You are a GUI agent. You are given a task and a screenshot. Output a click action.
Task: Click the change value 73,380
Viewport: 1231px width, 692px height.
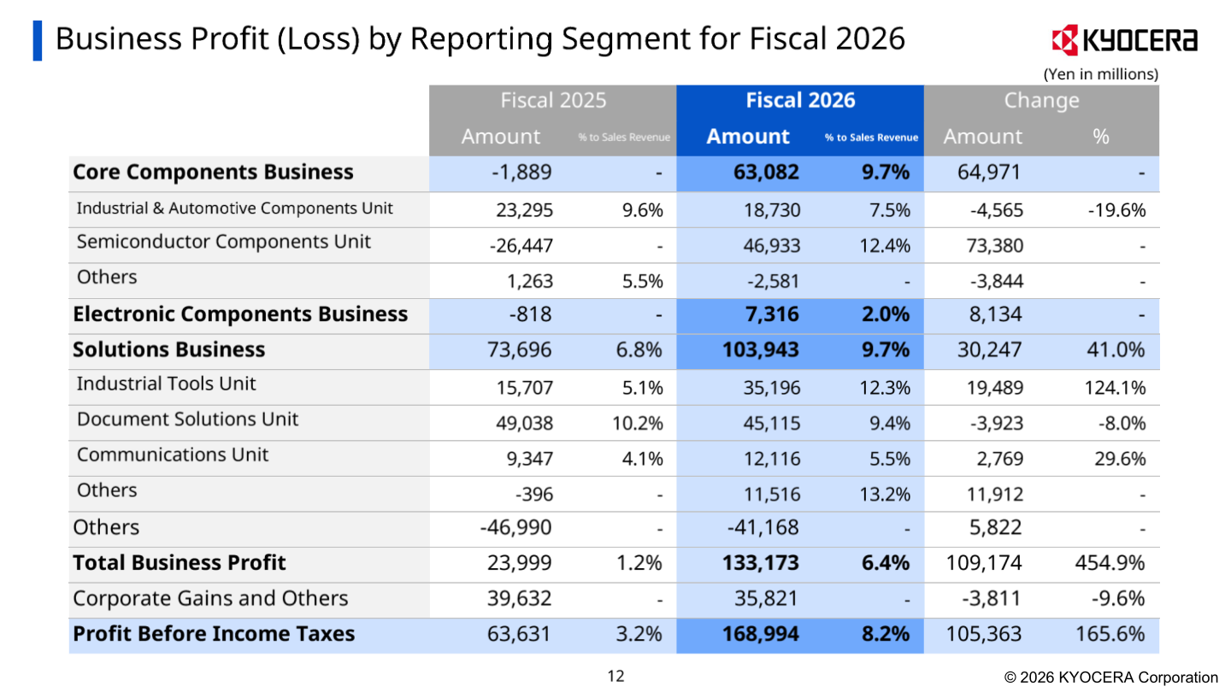[993, 247]
